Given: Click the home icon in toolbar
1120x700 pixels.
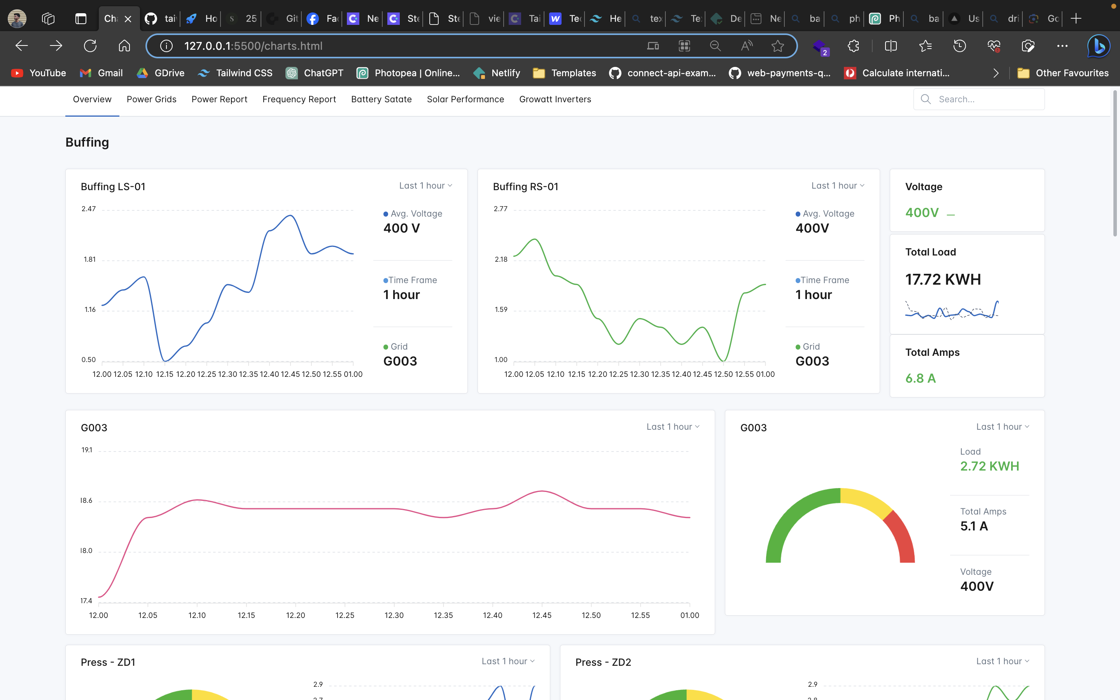Looking at the screenshot, I should point(124,46).
